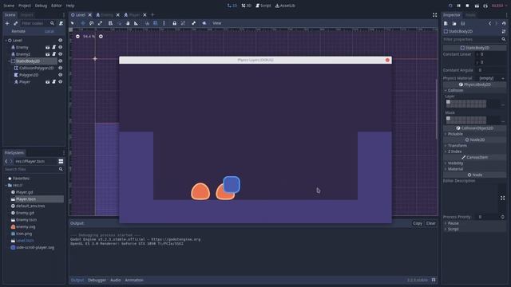The width and height of the screenshot is (511, 287).
Task: Open the View menu in viewport toolbar
Action: 216,23
